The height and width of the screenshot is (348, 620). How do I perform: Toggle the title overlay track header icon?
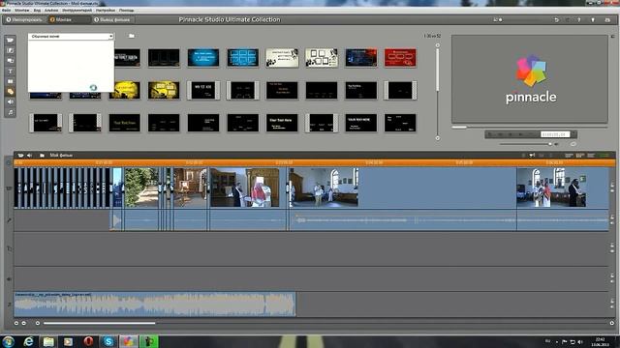click(x=9, y=249)
